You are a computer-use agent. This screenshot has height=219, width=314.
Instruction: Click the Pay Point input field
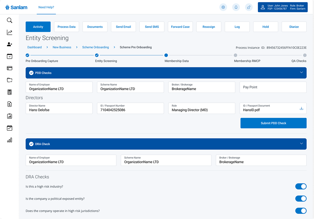tap(273, 87)
